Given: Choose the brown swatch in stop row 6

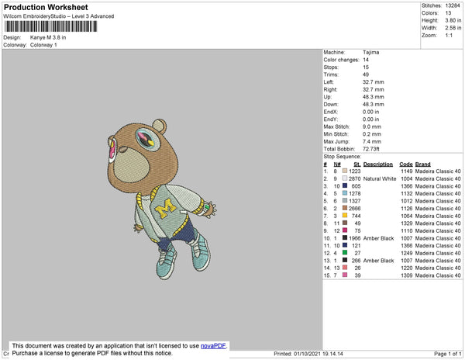Looking at the screenshot, I should click(x=345, y=208).
